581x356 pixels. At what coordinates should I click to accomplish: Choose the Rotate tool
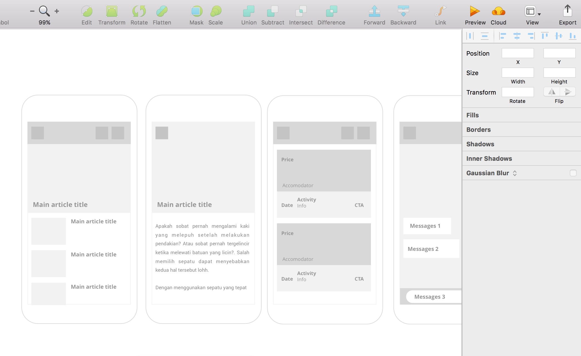tap(139, 12)
